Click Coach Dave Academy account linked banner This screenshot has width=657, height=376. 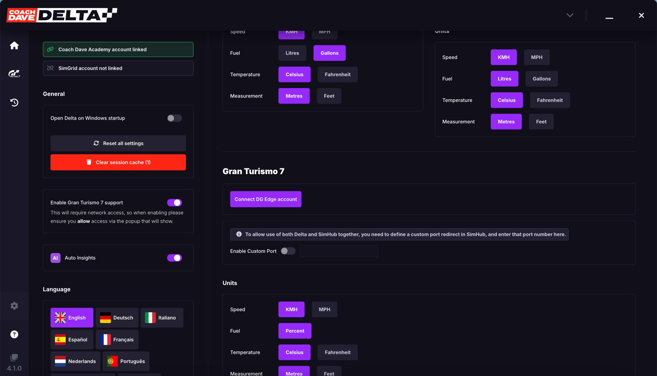pos(118,49)
